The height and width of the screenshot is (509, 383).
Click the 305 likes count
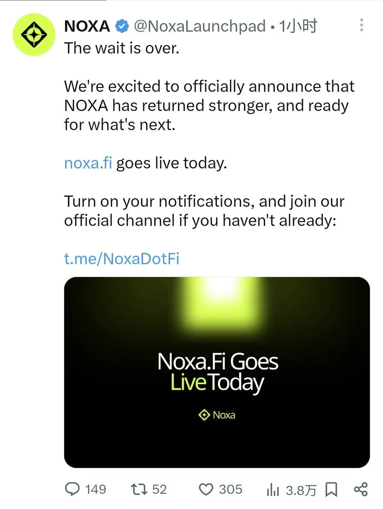(x=230, y=489)
